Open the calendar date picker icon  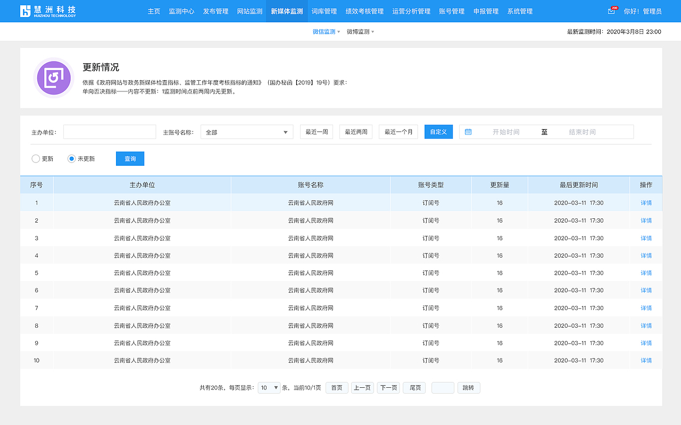click(x=468, y=131)
